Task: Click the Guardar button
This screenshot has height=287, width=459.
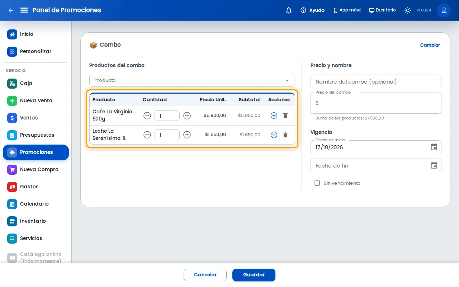Action: coord(254,275)
